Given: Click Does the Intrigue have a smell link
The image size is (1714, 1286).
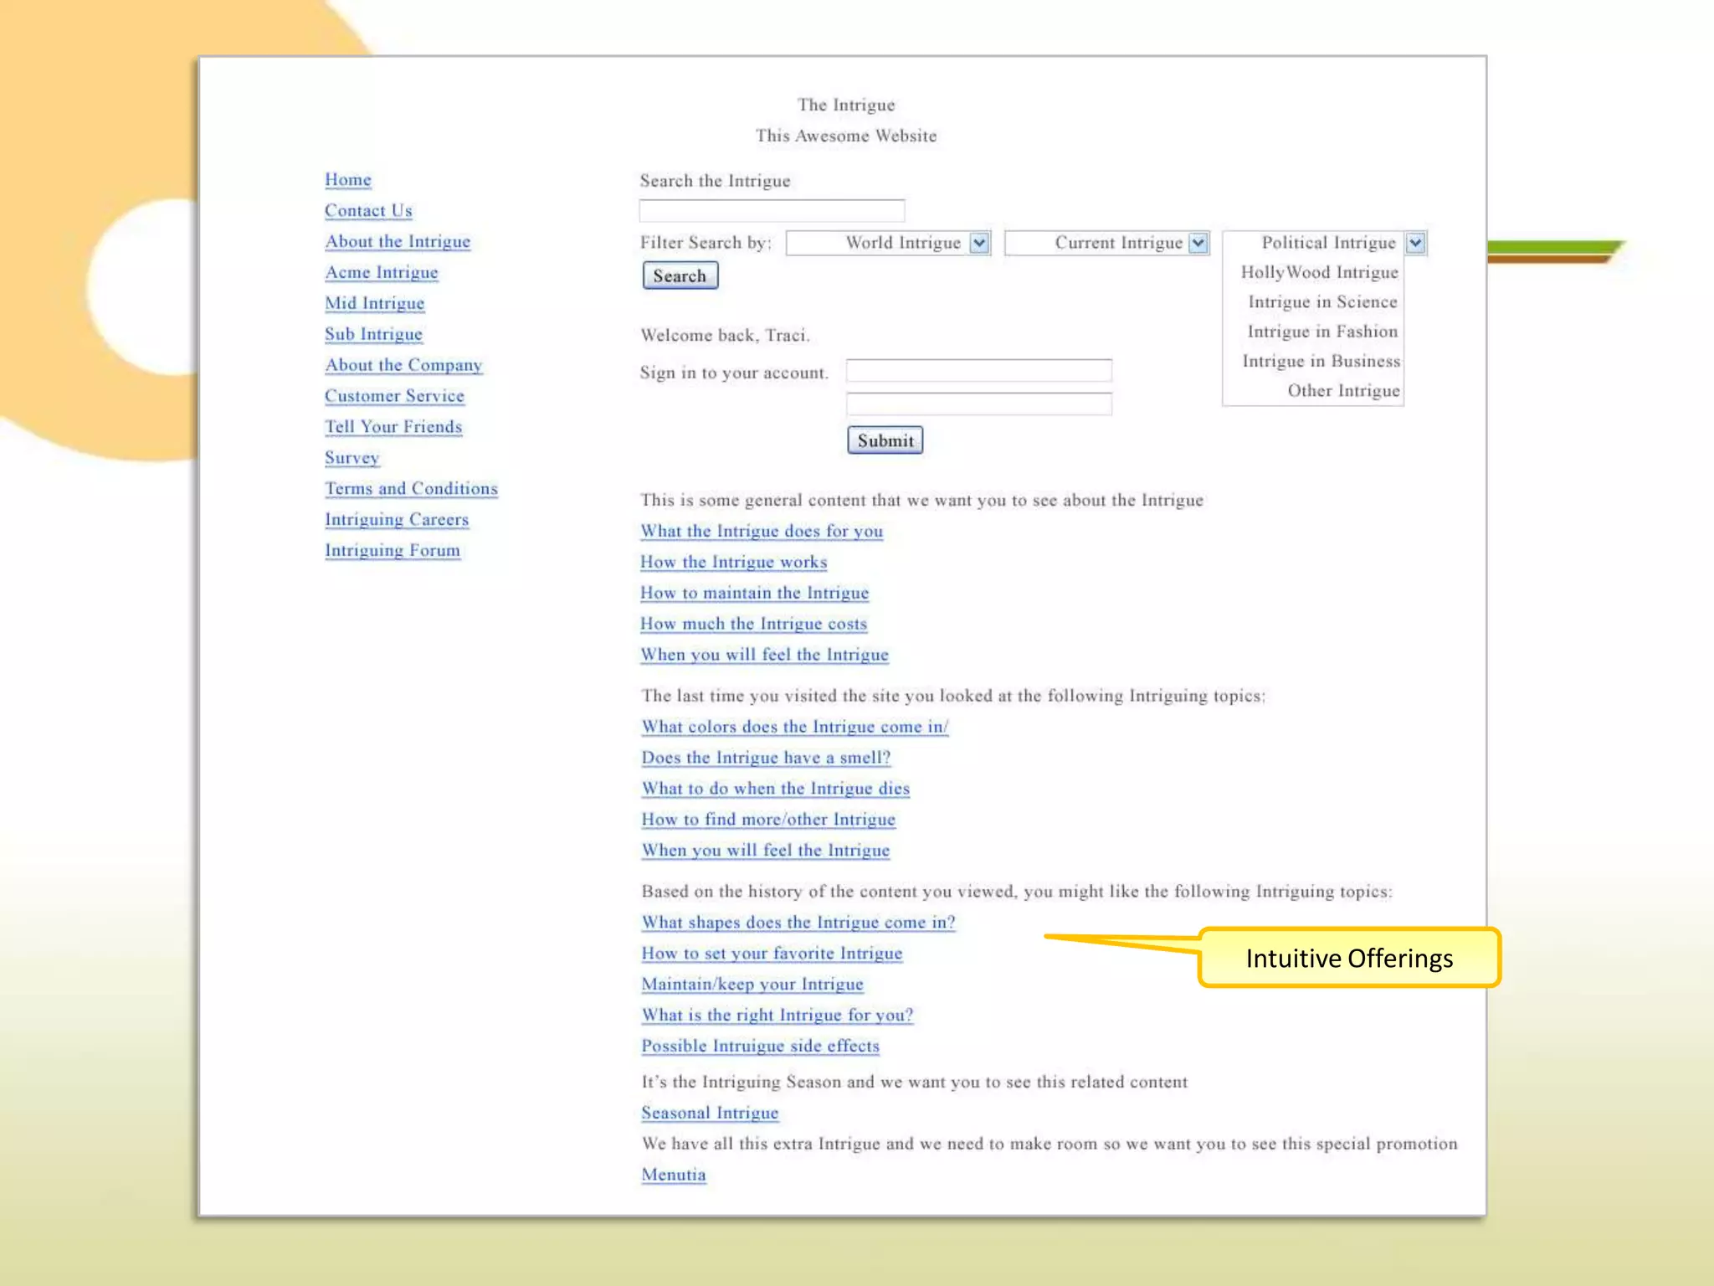Looking at the screenshot, I should 765,758.
